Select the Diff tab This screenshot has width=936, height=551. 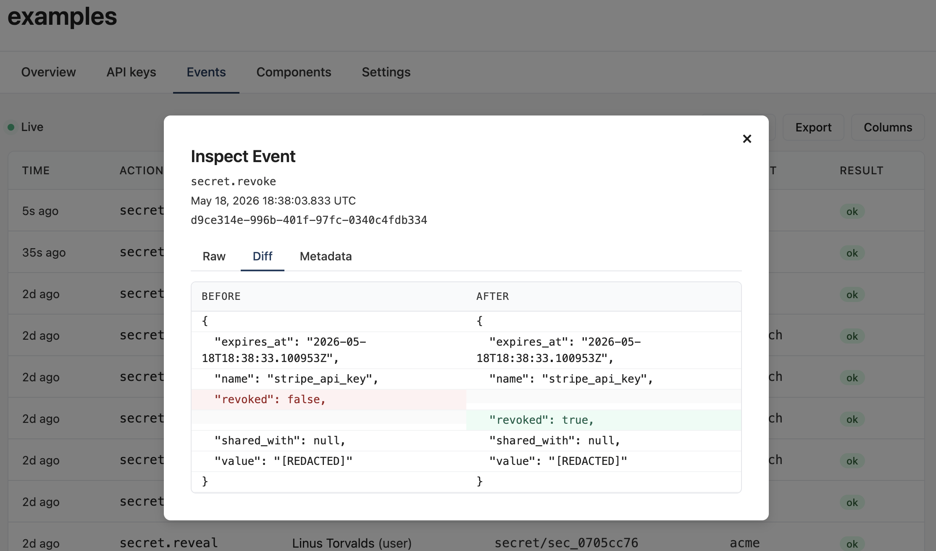click(263, 256)
